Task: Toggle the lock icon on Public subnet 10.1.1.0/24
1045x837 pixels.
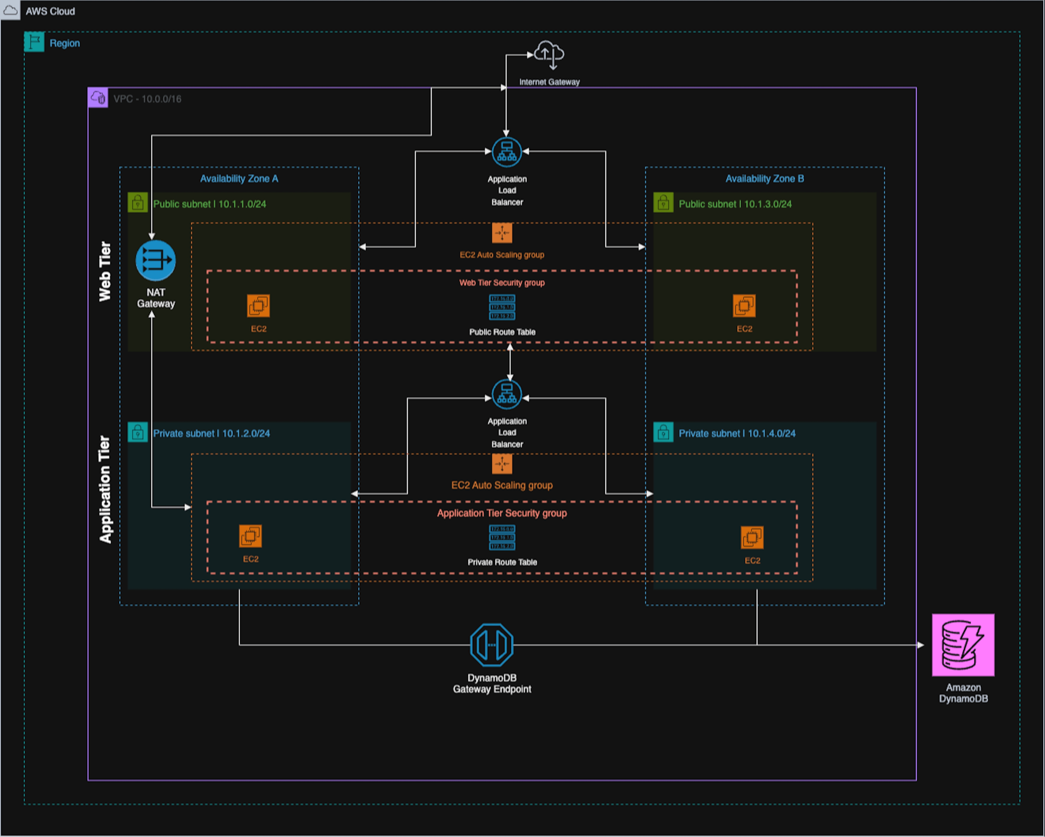Action: (x=138, y=203)
